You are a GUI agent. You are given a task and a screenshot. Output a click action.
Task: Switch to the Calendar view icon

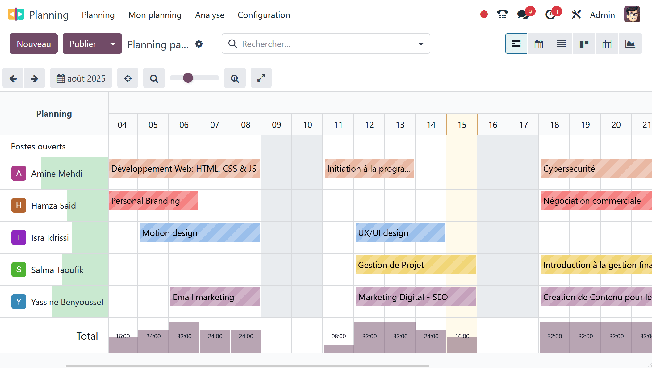539,44
